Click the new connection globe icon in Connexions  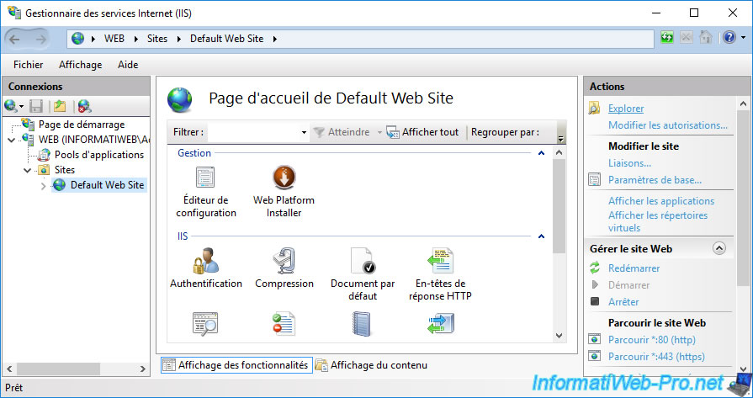[10, 106]
